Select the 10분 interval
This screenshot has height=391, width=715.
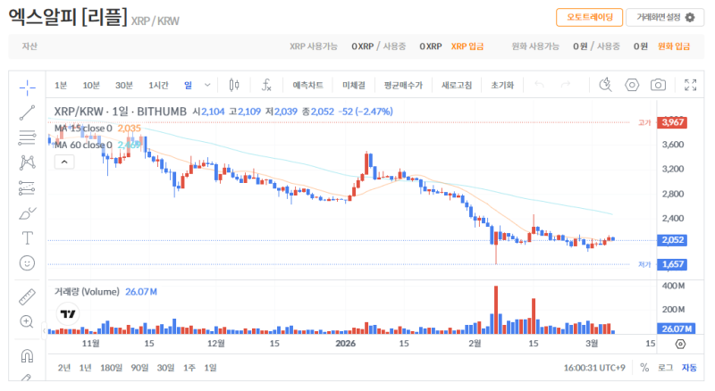91,85
